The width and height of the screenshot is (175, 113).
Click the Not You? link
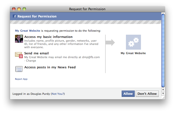(58, 94)
